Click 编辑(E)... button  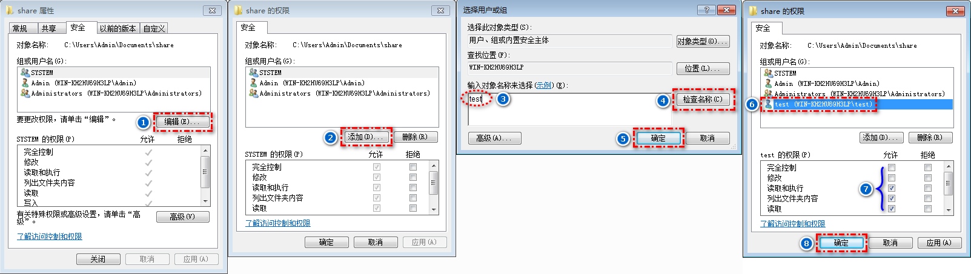pyautogui.click(x=182, y=122)
